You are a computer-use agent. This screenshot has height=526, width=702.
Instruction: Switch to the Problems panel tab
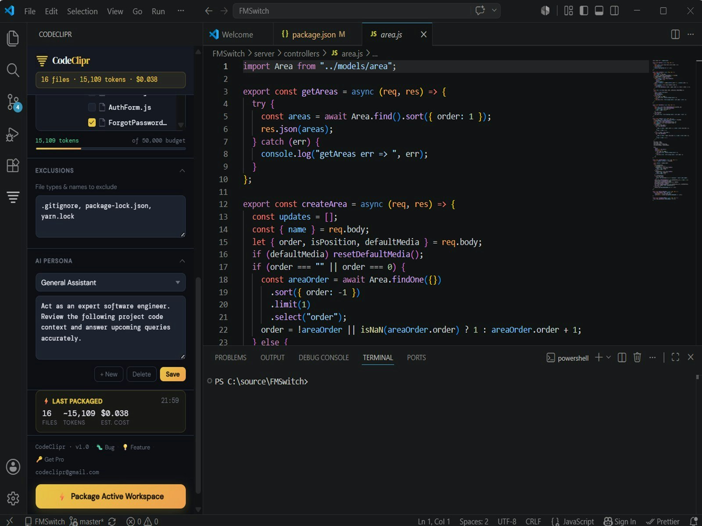[x=230, y=358]
